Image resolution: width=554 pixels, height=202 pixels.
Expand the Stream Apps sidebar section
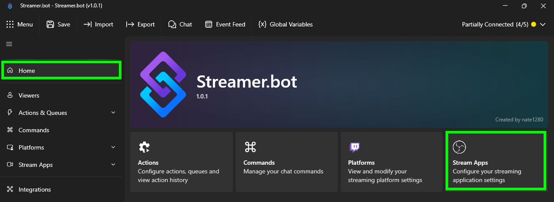(113, 165)
